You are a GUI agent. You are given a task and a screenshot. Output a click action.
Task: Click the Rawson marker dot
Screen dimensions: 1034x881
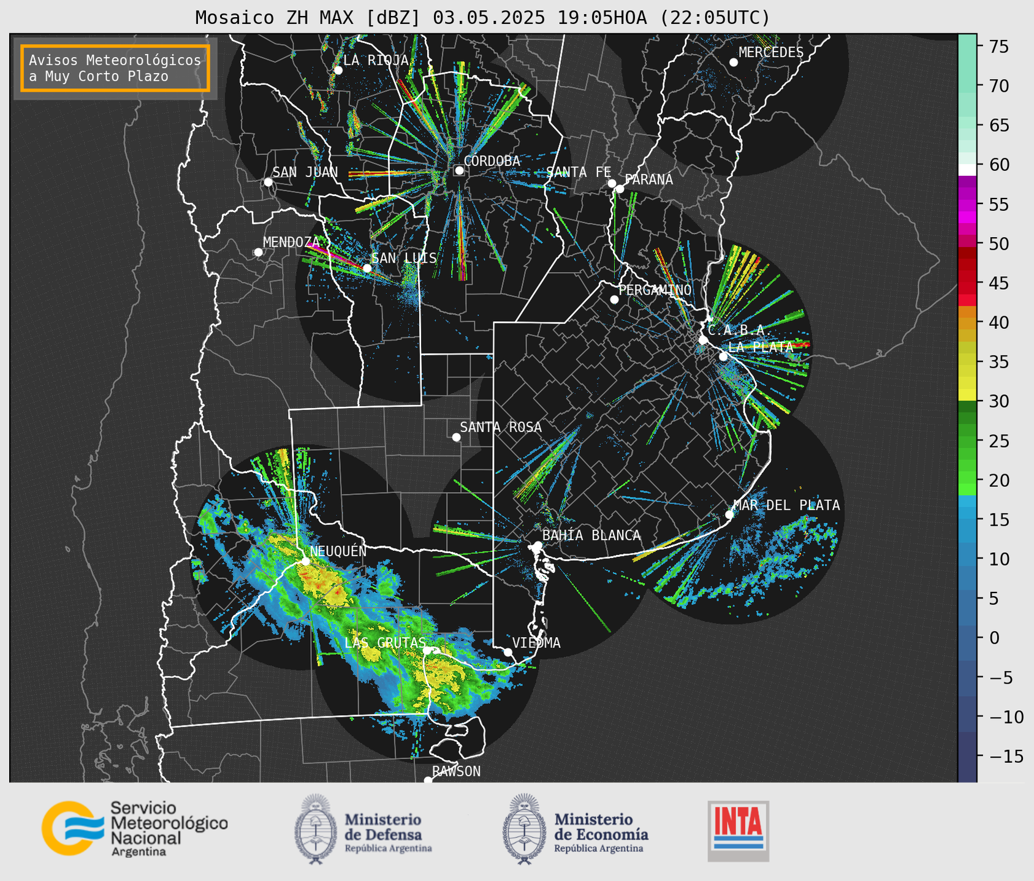tap(428, 780)
